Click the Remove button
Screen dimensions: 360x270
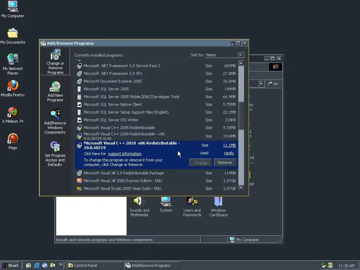225,162
